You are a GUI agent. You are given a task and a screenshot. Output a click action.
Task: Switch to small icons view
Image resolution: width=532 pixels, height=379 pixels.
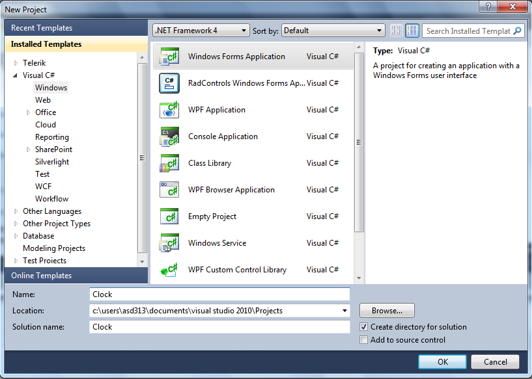point(396,31)
